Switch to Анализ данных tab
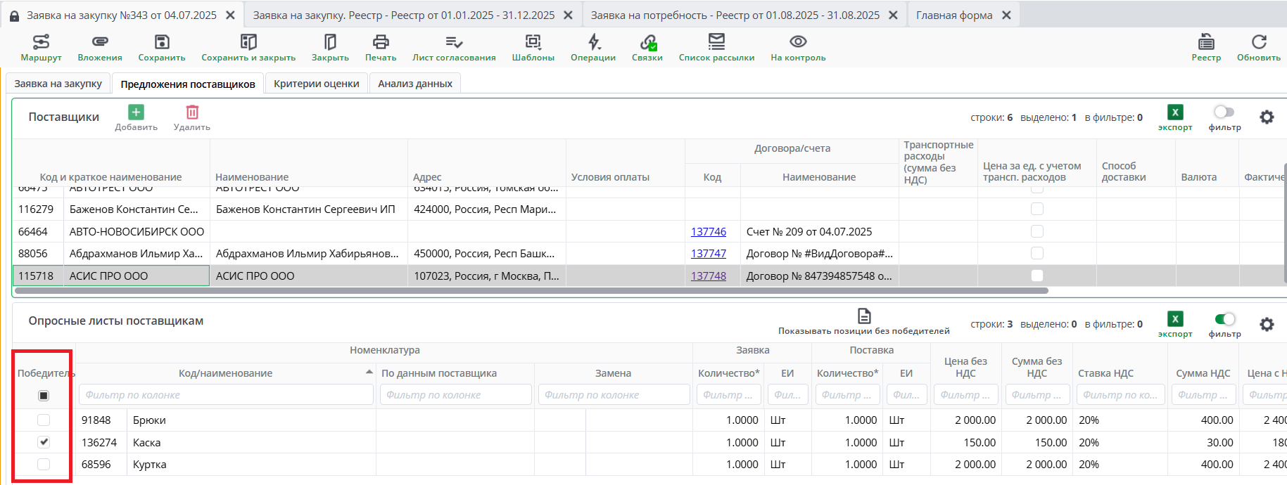 click(414, 84)
